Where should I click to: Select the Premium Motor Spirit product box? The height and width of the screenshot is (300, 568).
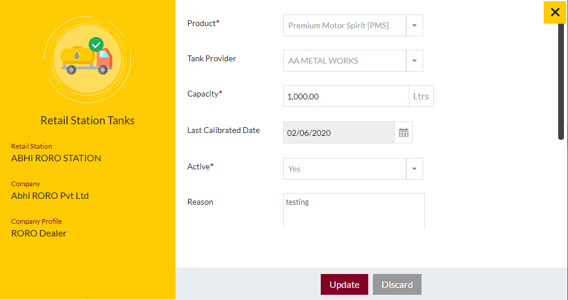coord(345,25)
